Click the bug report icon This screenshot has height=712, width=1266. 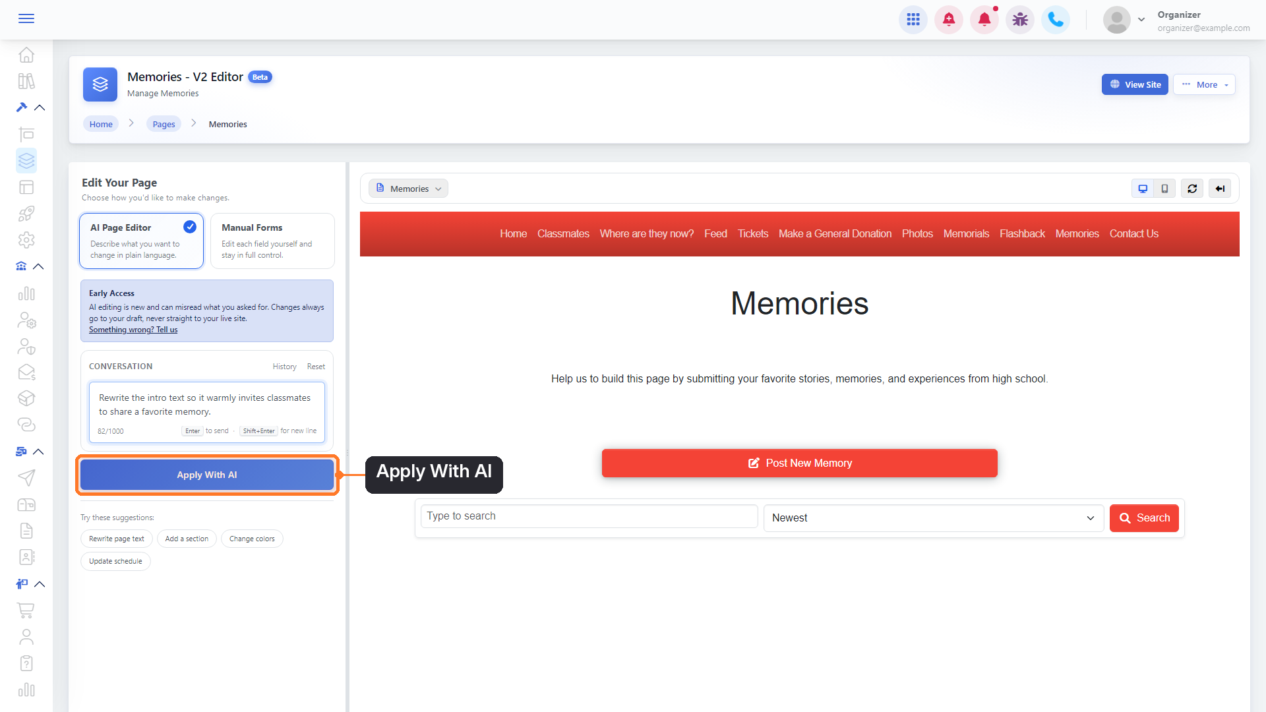1020,20
